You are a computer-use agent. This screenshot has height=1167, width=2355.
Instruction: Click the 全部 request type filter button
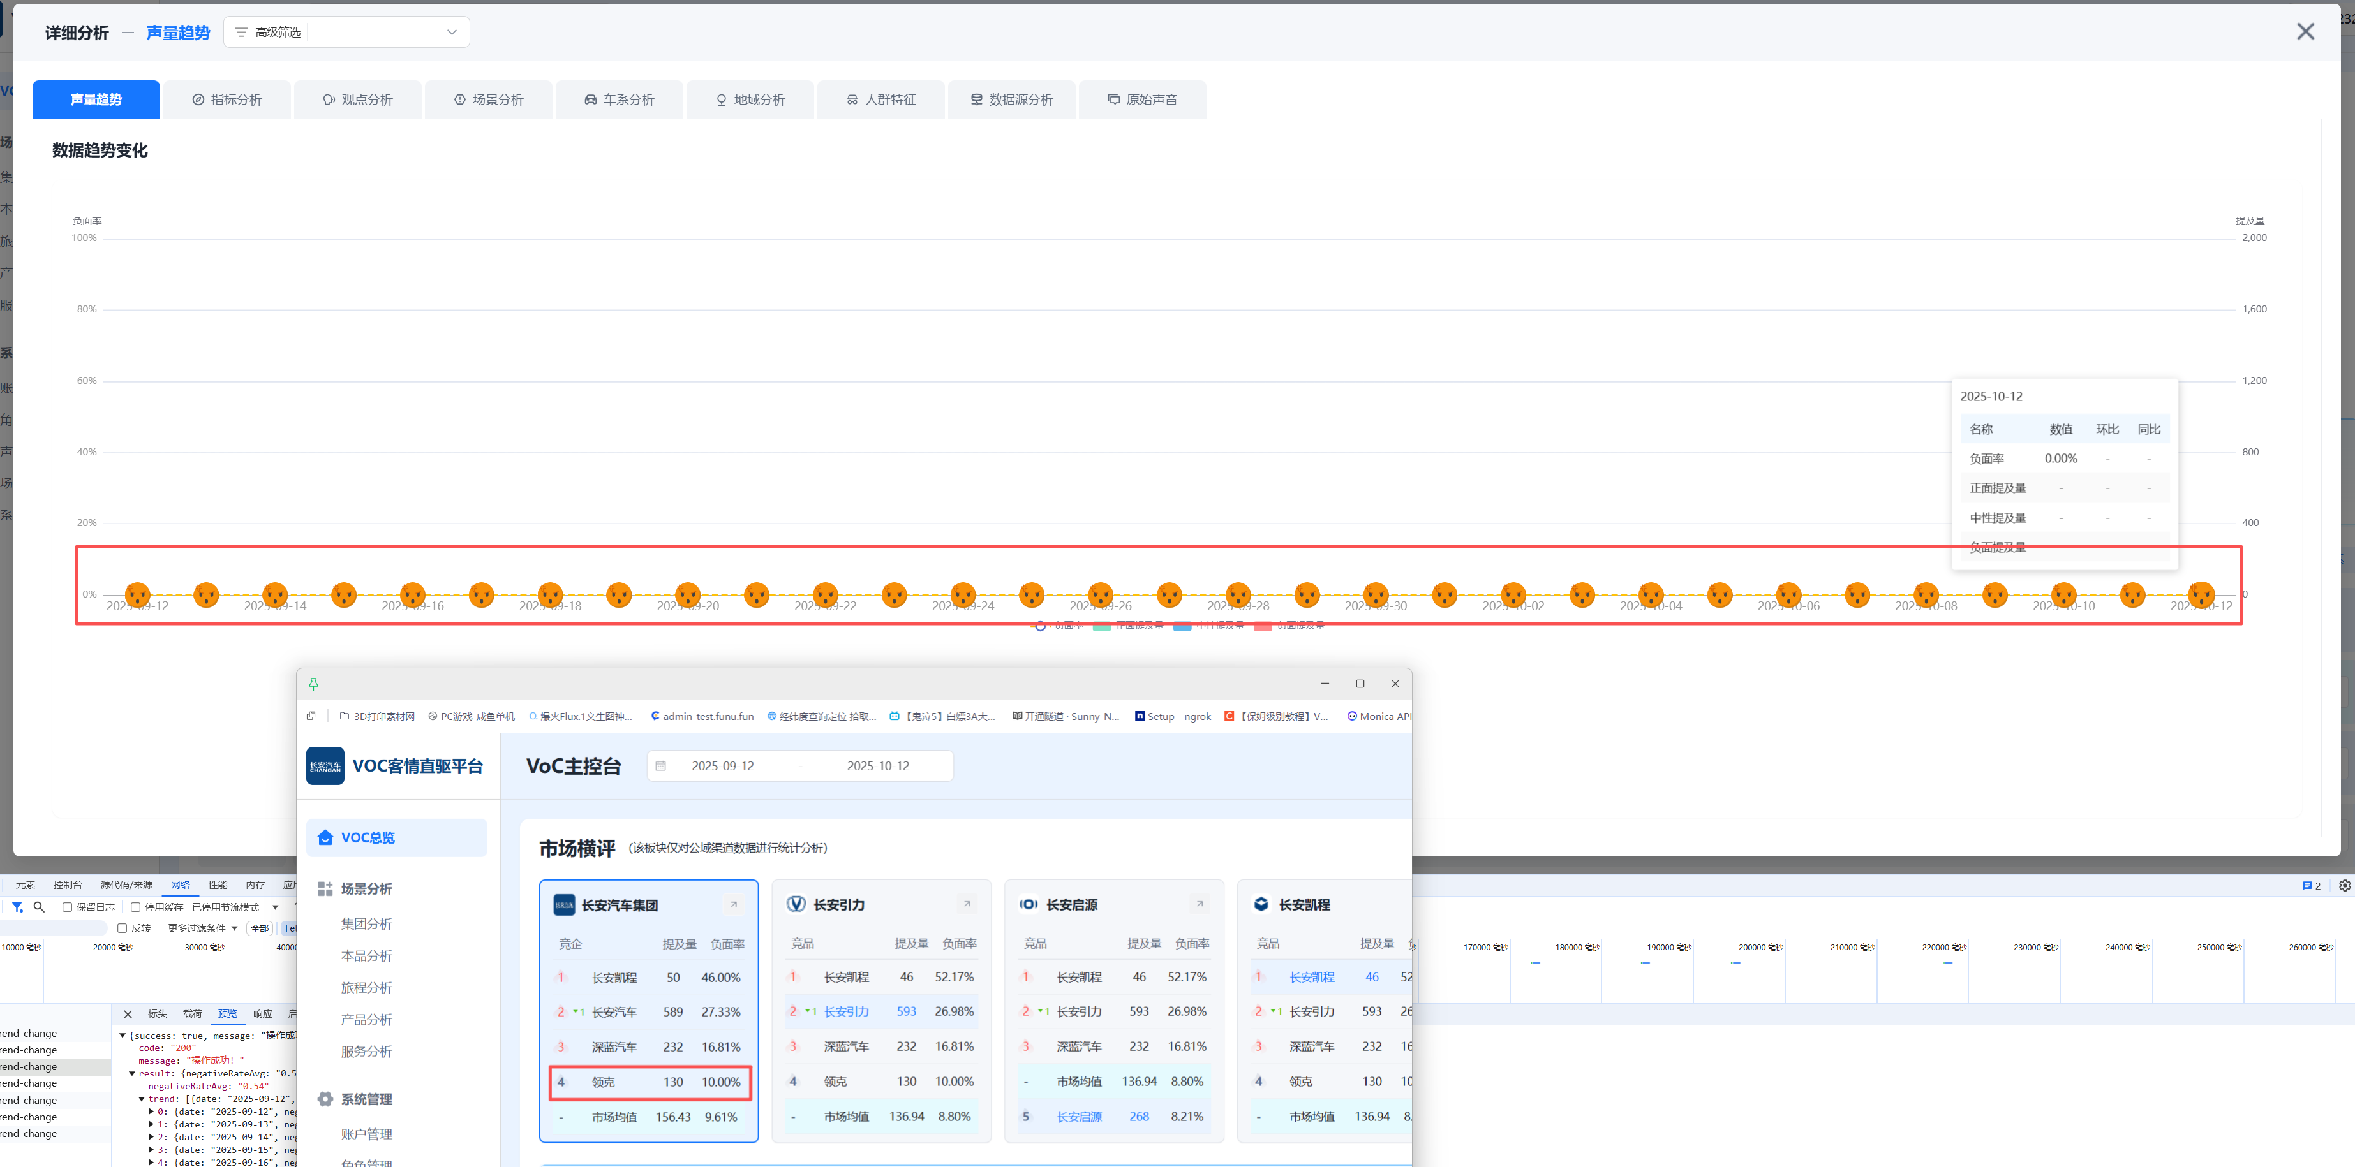point(260,928)
